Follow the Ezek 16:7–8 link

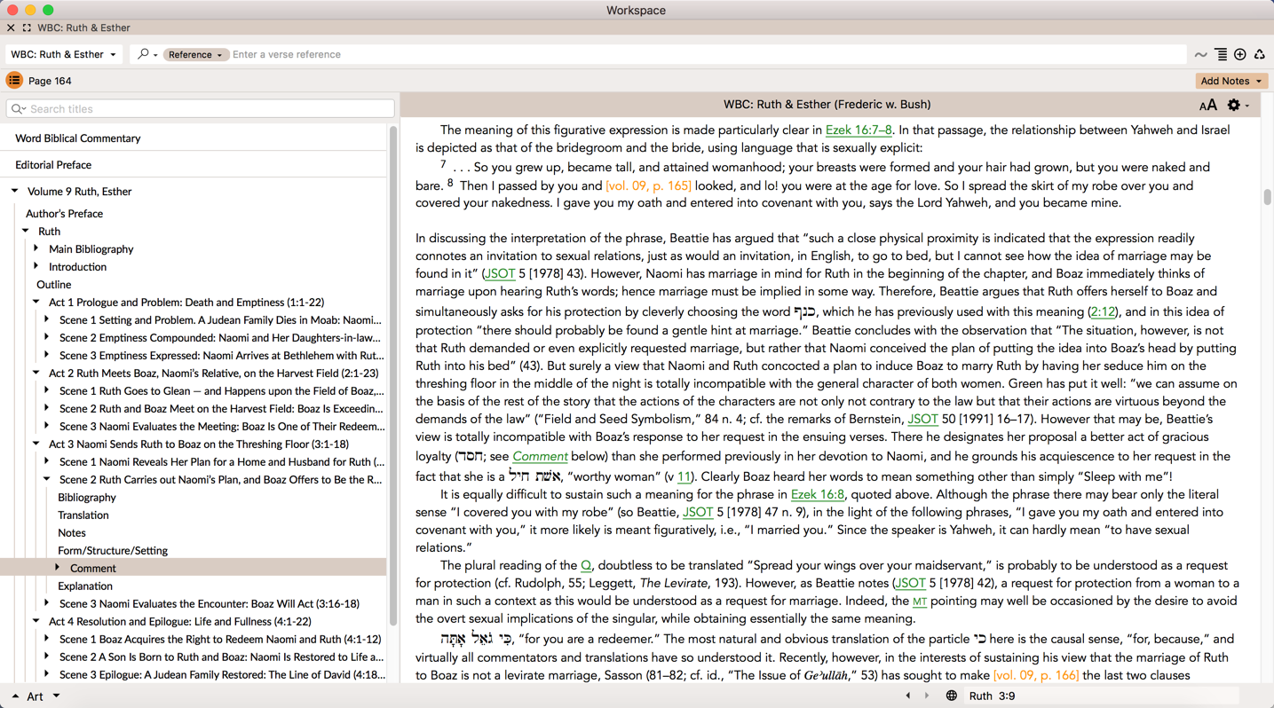(859, 130)
